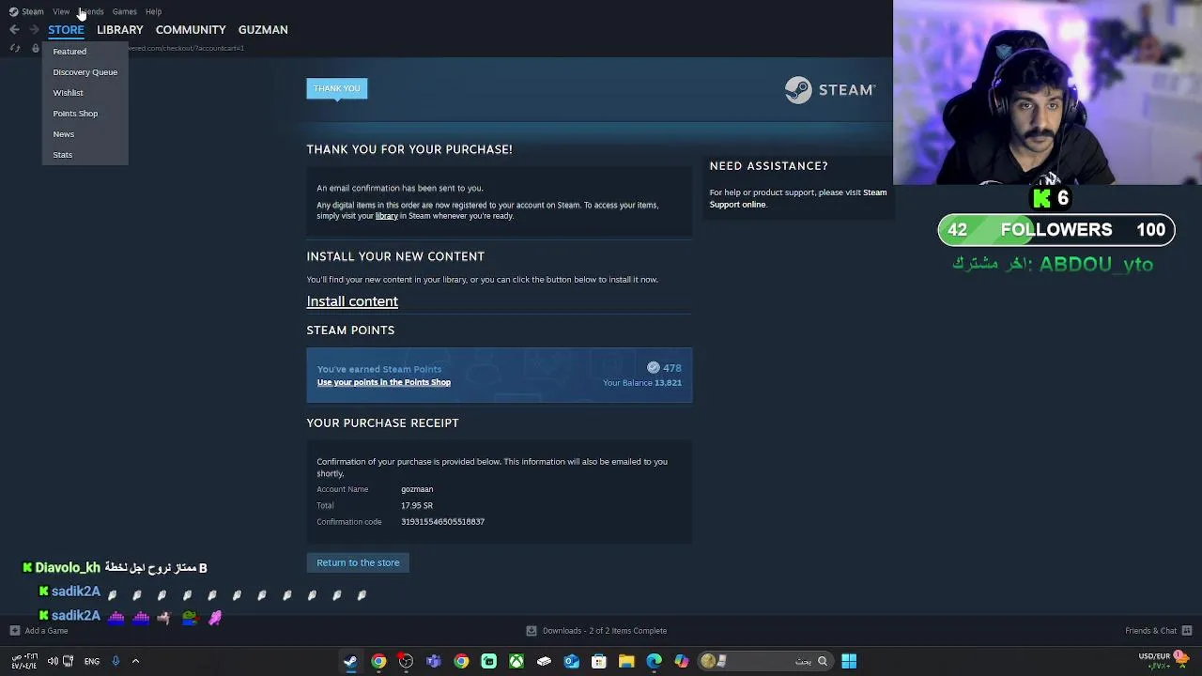Open the View menu
The width and height of the screenshot is (1202, 676).
click(61, 11)
